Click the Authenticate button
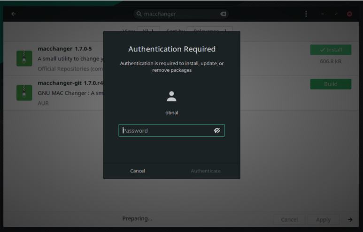The height and width of the screenshot is (232, 363). (206, 171)
